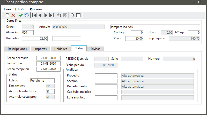Click Departamento's Alta automática description

tap(158, 87)
